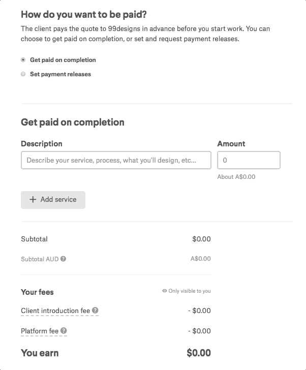Click the plus icon in Add service

(33, 199)
